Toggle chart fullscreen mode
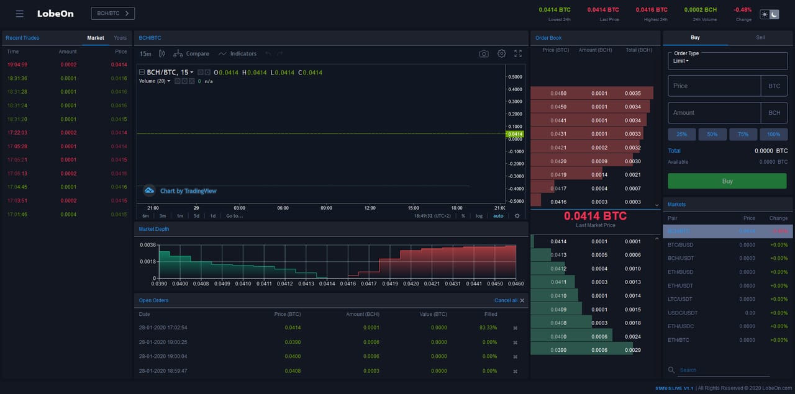This screenshot has width=795, height=394. 518,54
